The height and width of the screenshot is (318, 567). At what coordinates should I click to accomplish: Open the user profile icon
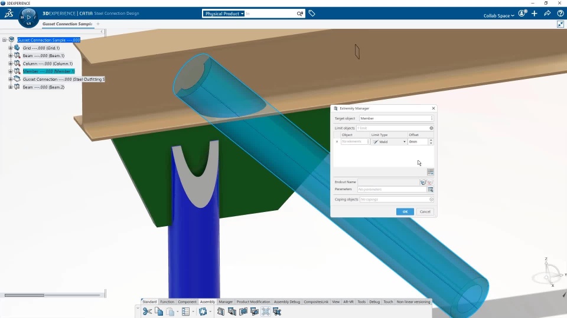click(x=522, y=14)
